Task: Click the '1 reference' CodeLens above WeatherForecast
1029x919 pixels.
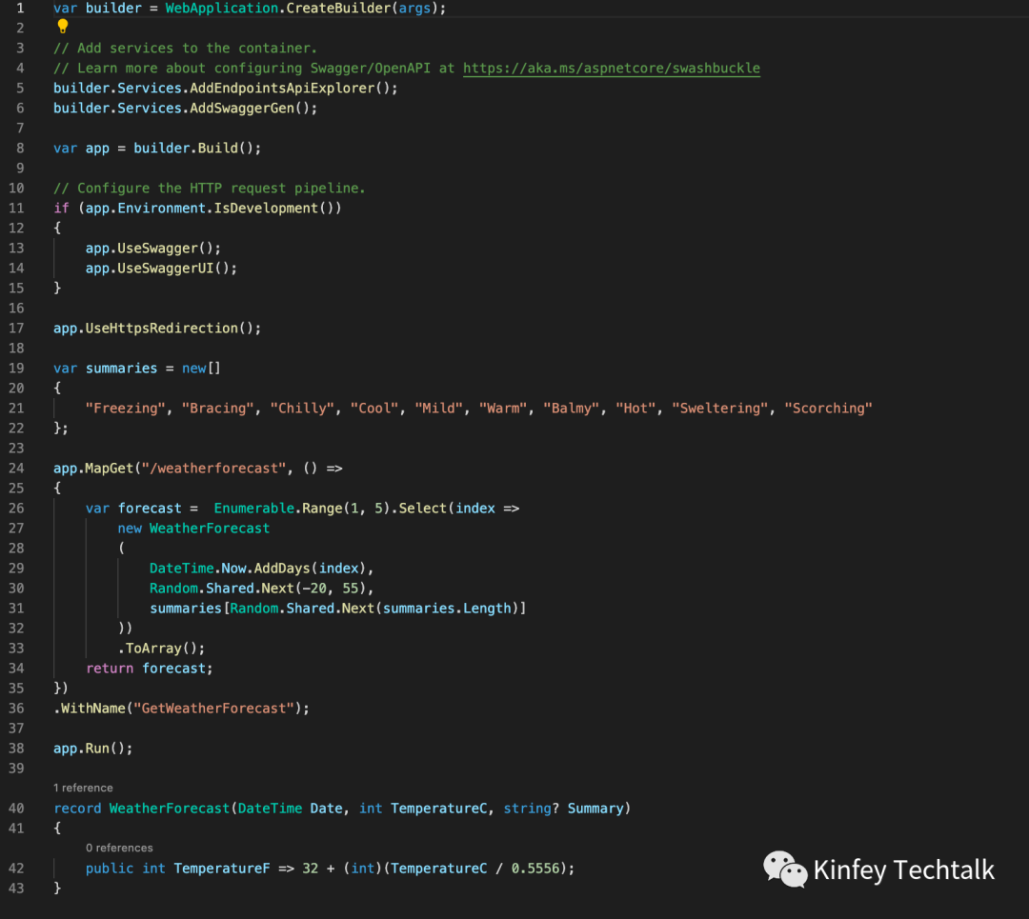Action: [83, 788]
